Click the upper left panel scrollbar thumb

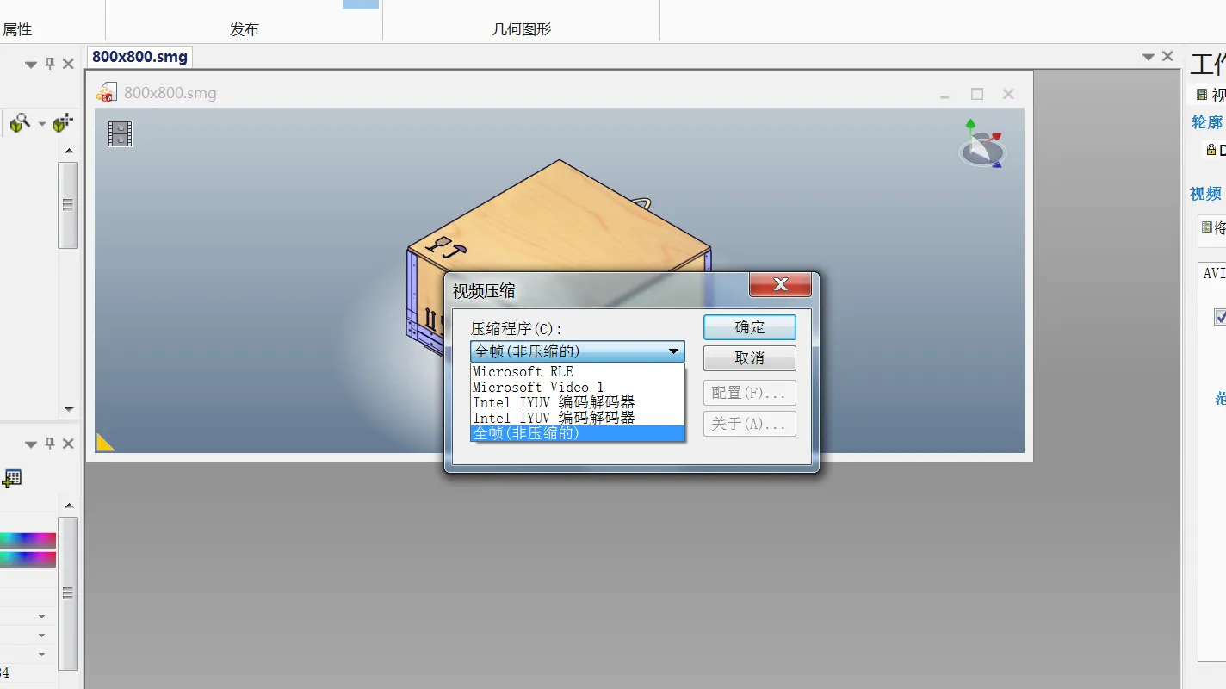pos(68,205)
